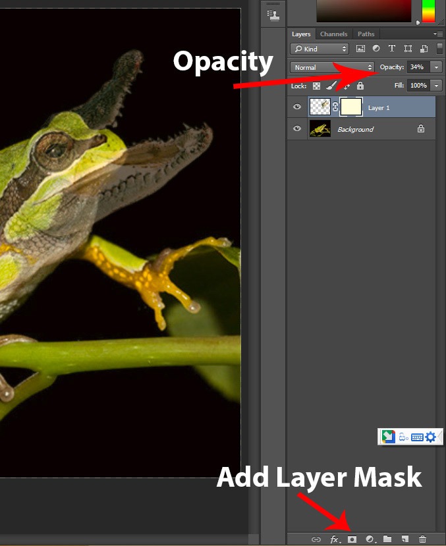Viewport: 446px width, 546px height.
Task: Switch to the Channels tab
Action: click(333, 34)
